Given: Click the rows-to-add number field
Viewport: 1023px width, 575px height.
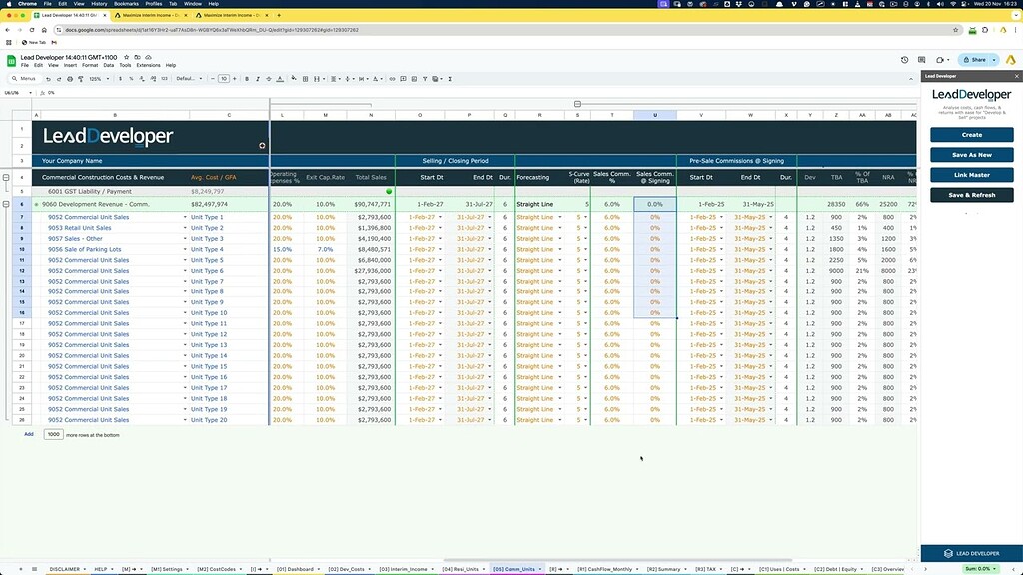Looking at the screenshot, I should pyautogui.click(x=54, y=435).
